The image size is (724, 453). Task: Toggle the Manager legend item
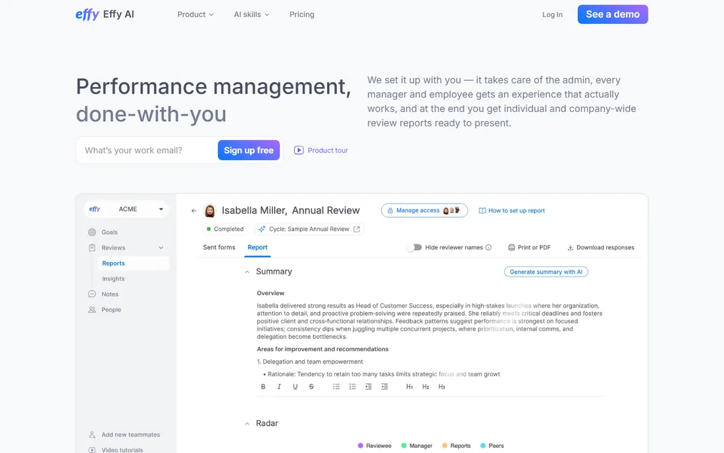[417, 446]
